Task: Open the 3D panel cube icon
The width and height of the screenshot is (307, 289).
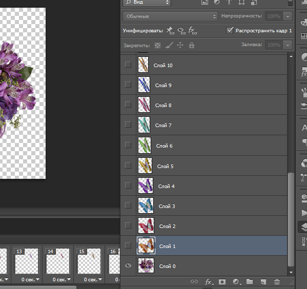Action: coord(304,198)
